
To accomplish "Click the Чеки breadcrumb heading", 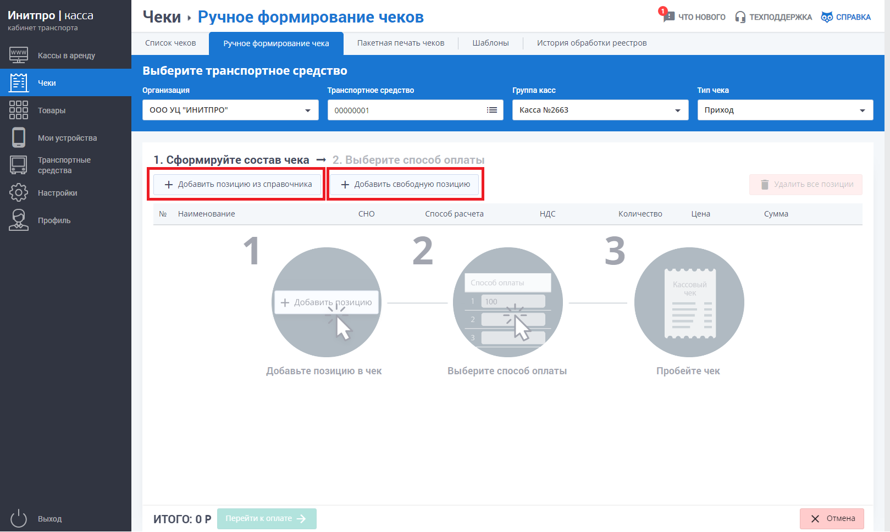I will coord(162,17).
